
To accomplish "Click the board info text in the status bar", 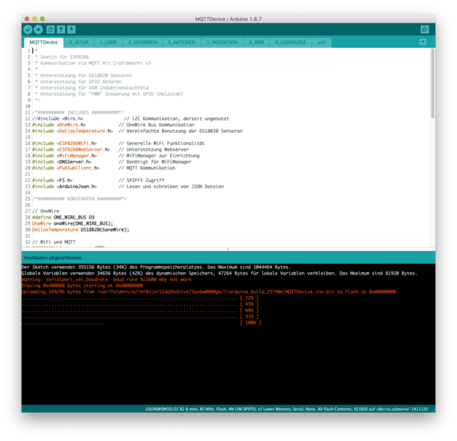I will click(286, 410).
